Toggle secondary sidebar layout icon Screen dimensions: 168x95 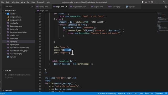click(x=149, y=2)
